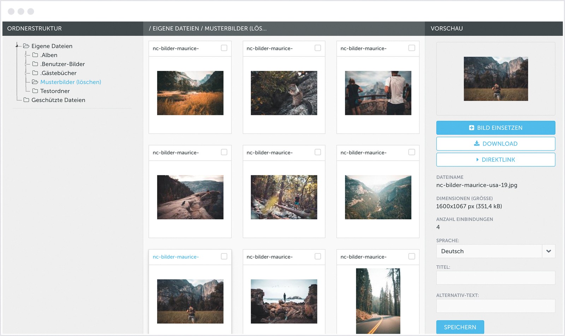Click the Geschützte Dateien folder icon
565x336 pixels.
point(26,100)
